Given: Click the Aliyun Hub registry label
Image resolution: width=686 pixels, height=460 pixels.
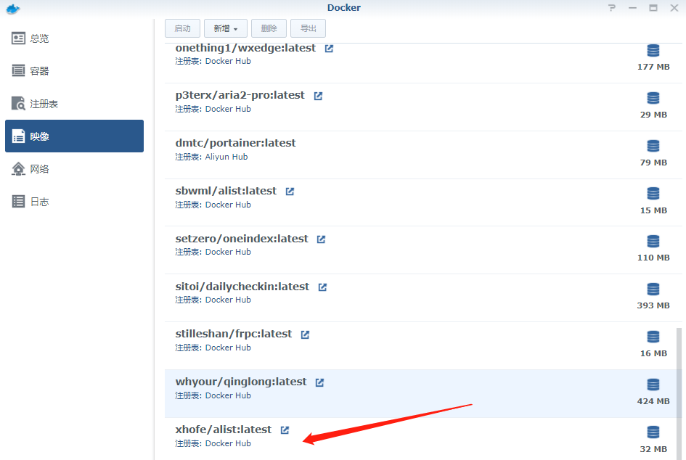Looking at the screenshot, I should coord(226,157).
